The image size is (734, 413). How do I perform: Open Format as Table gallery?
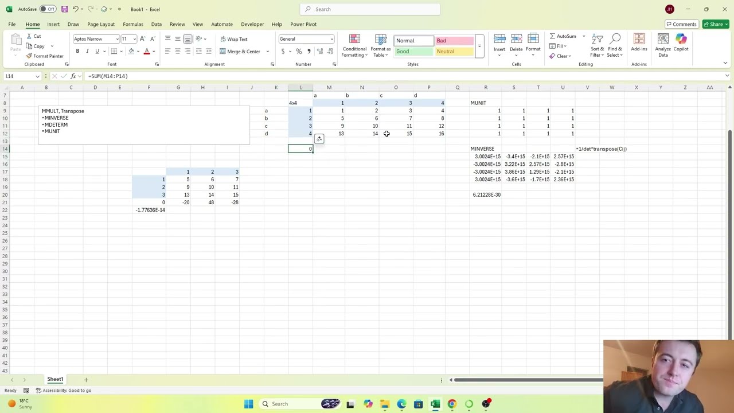point(380,45)
